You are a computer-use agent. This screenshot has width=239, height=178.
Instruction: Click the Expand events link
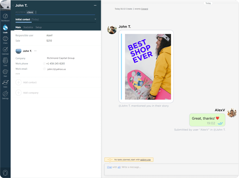(x=144, y=9)
